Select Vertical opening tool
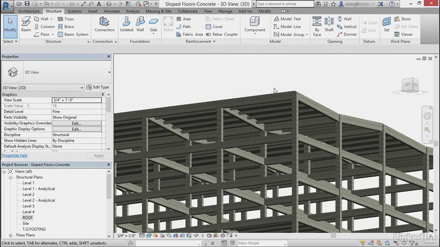Viewport: 440px width, 247px height. click(347, 26)
